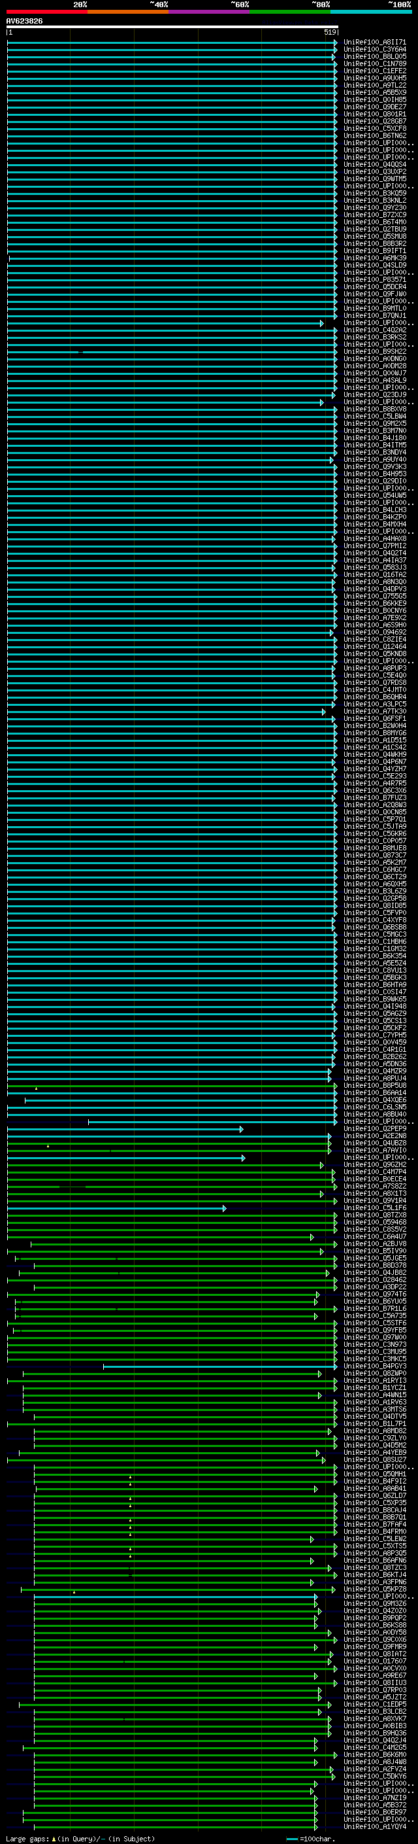Click the short cyan bar for UniRef100_C5L1F6
Screen dimensions: 418x1844
pyautogui.click(x=116, y=1208)
